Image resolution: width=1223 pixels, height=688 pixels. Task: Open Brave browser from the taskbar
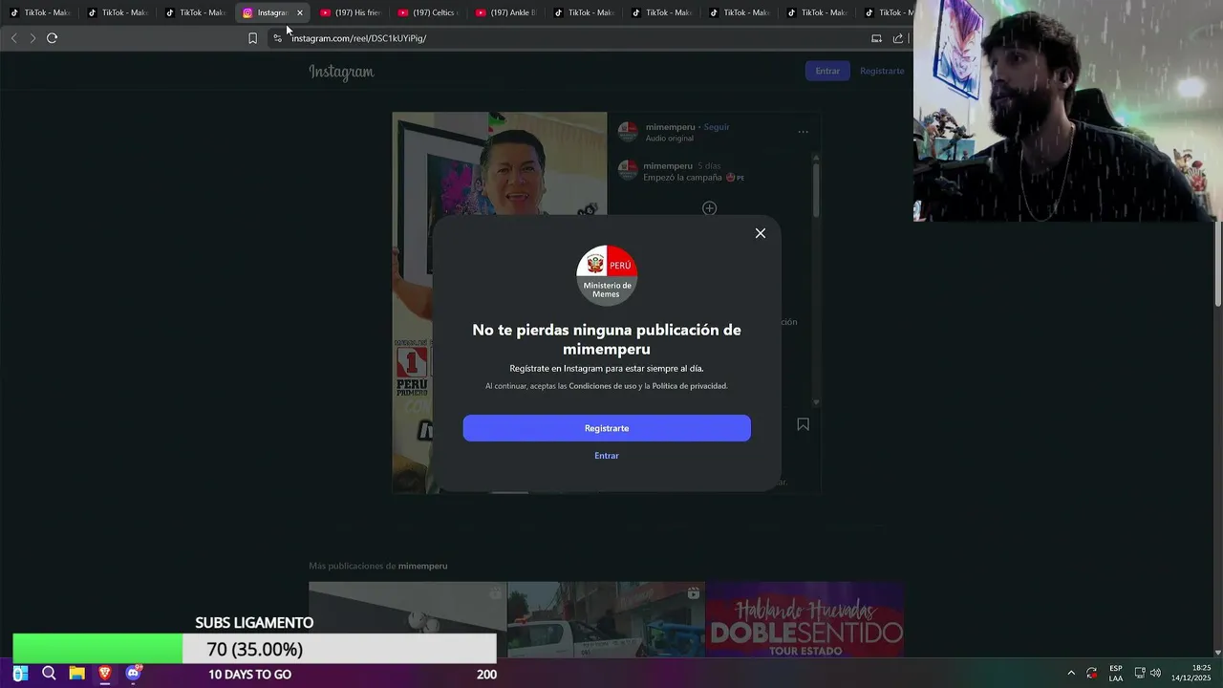point(105,674)
